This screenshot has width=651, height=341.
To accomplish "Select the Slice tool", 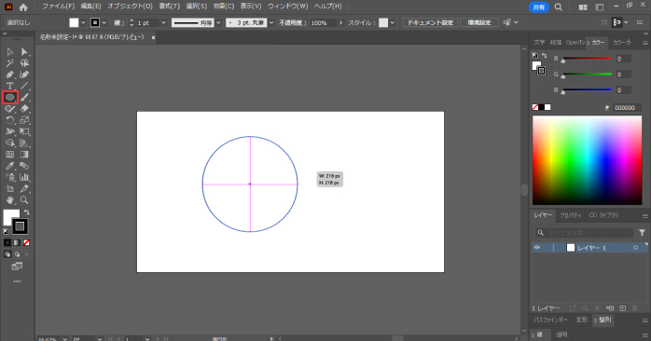I will pos(24,189).
